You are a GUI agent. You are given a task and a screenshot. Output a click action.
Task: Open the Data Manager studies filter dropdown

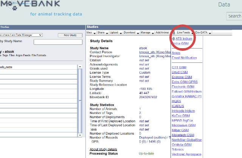point(21,35)
